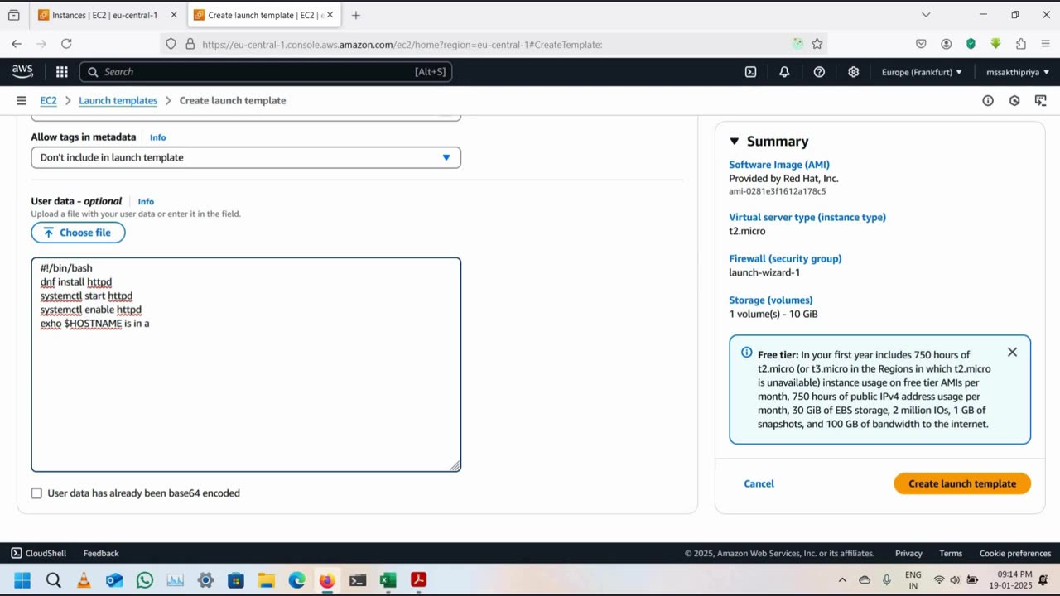Grab the User data textarea resize handle
Viewport: 1060px width, 596px height.
(x=455, y=466)
